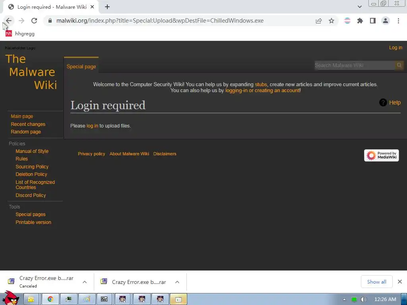The width and height of the screenshot is (407, 305).
Task: Select the Special page tab
Action: (81, 66)
